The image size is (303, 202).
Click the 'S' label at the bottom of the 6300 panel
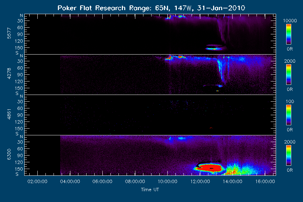coord(17,174)
